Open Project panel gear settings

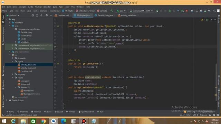coord(47,15)
